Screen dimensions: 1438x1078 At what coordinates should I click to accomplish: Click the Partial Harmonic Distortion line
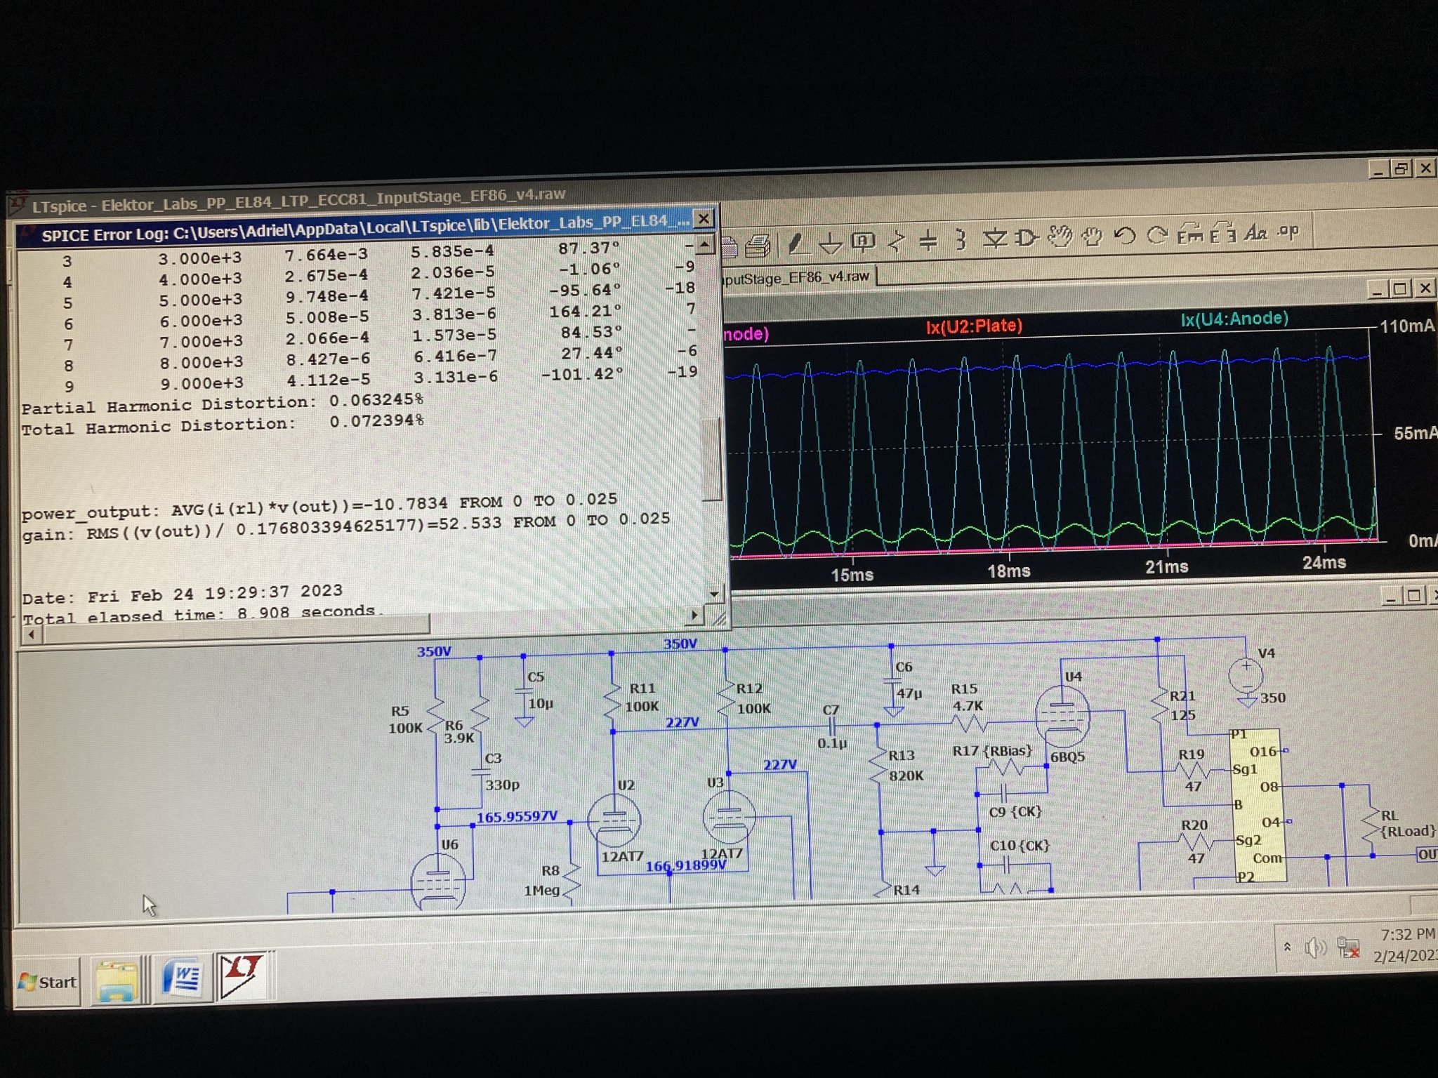coord(223,404)
